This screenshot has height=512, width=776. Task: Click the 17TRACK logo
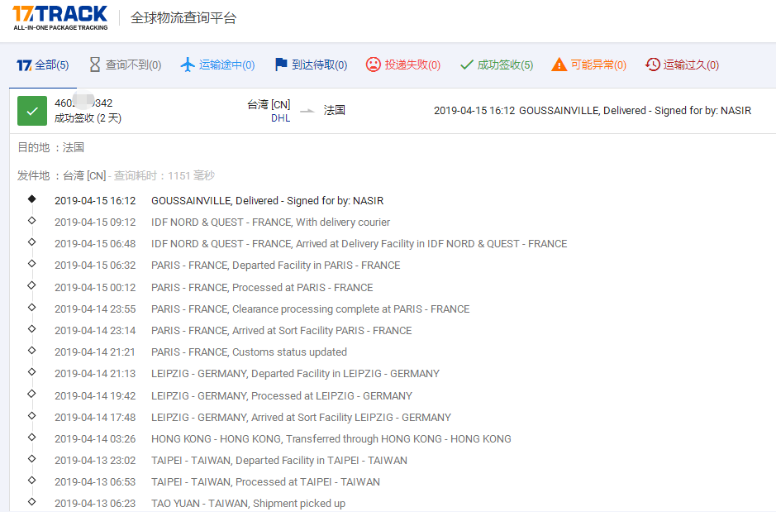click(60, 17)
